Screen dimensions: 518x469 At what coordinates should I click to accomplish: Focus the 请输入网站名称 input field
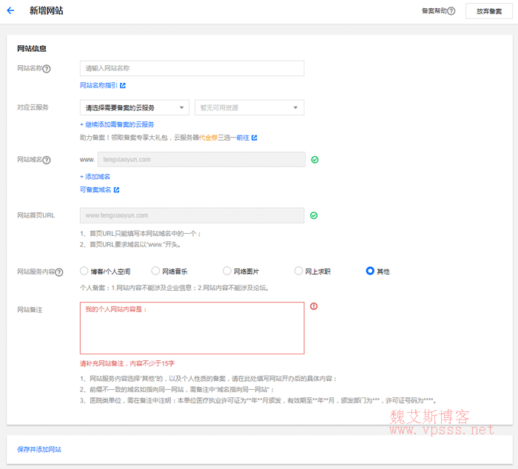click(x=192, y=68)
